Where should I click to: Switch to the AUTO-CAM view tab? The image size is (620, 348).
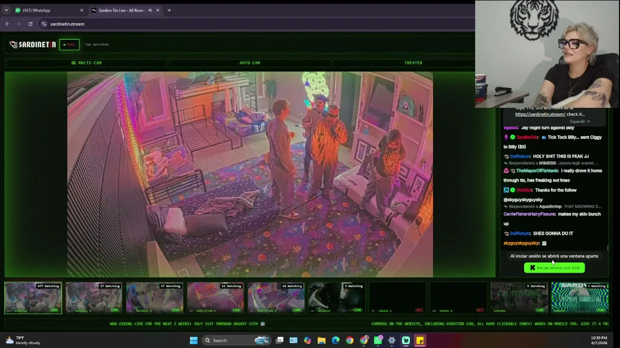point(249,63)
